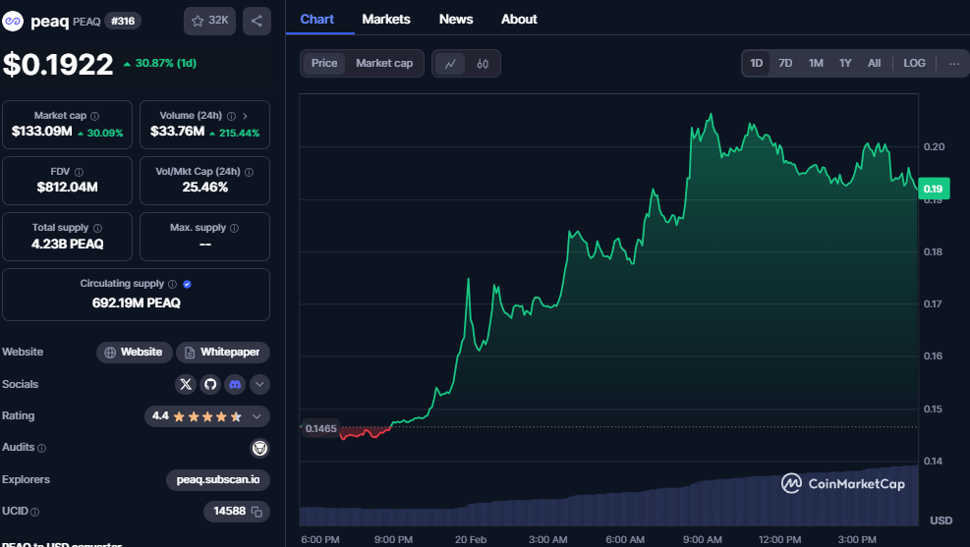
Task: Switch to the Markets tab
Action: pos(386,19)
